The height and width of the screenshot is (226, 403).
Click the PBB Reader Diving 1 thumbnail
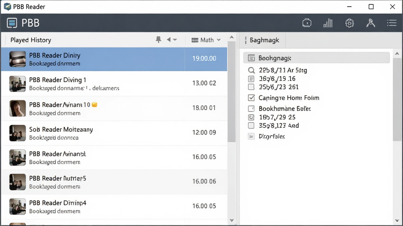[x=17, y=84]
